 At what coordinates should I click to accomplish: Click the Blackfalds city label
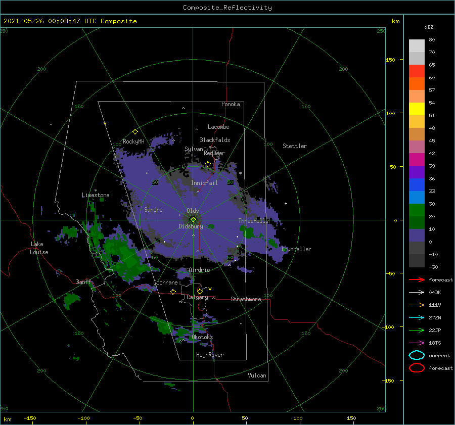click(x=215, y=140)
